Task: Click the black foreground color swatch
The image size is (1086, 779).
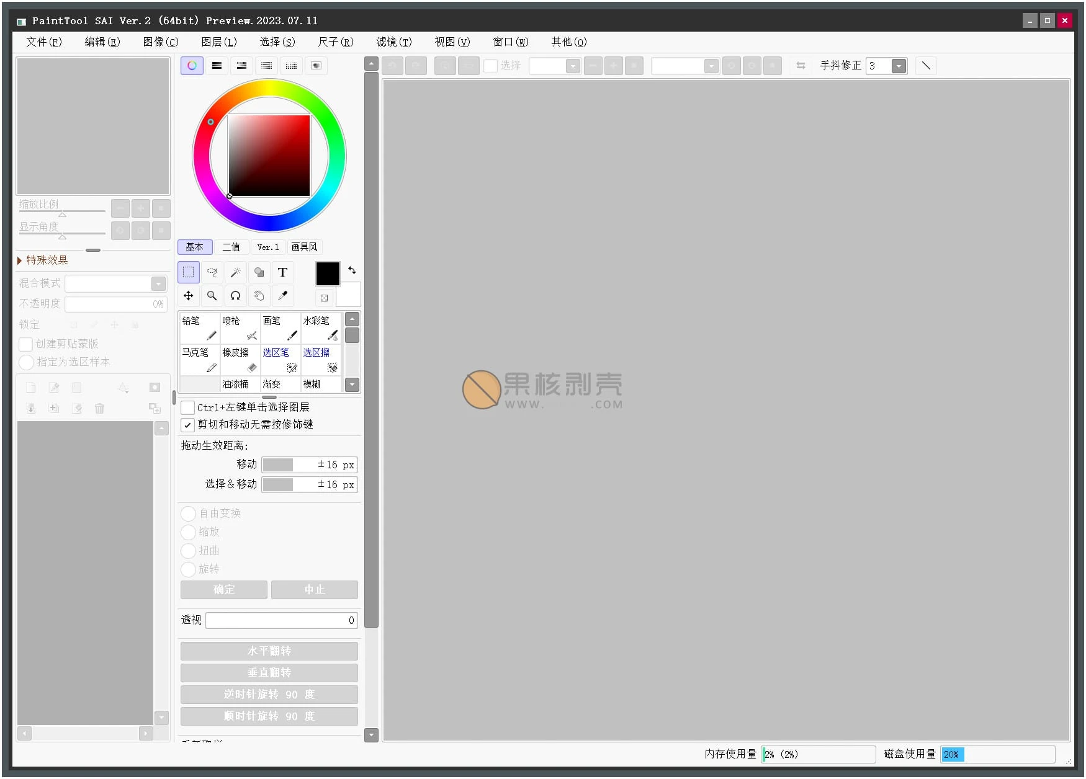Action: pyautogui.click(x=328, y=274)
